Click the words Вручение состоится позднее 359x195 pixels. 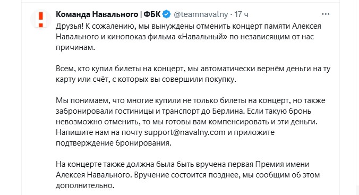(x=187, y=175)
